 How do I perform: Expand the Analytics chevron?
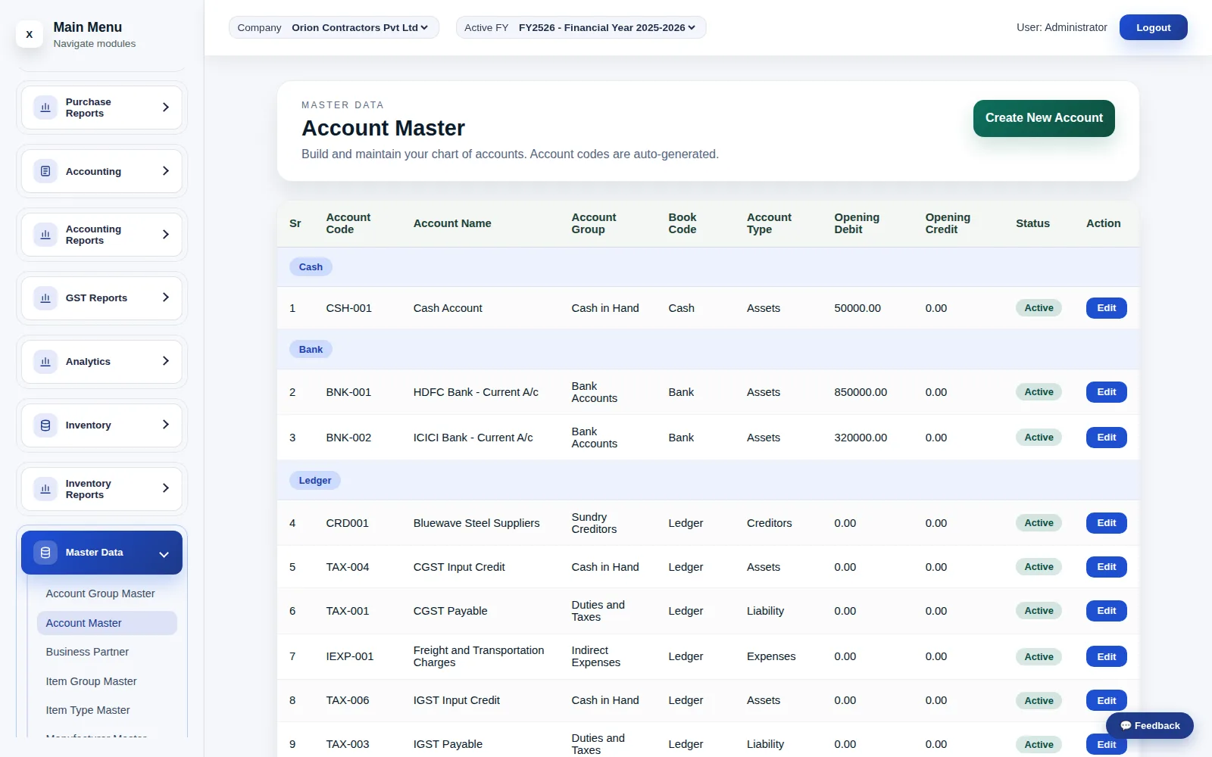[x=165, y=361]
